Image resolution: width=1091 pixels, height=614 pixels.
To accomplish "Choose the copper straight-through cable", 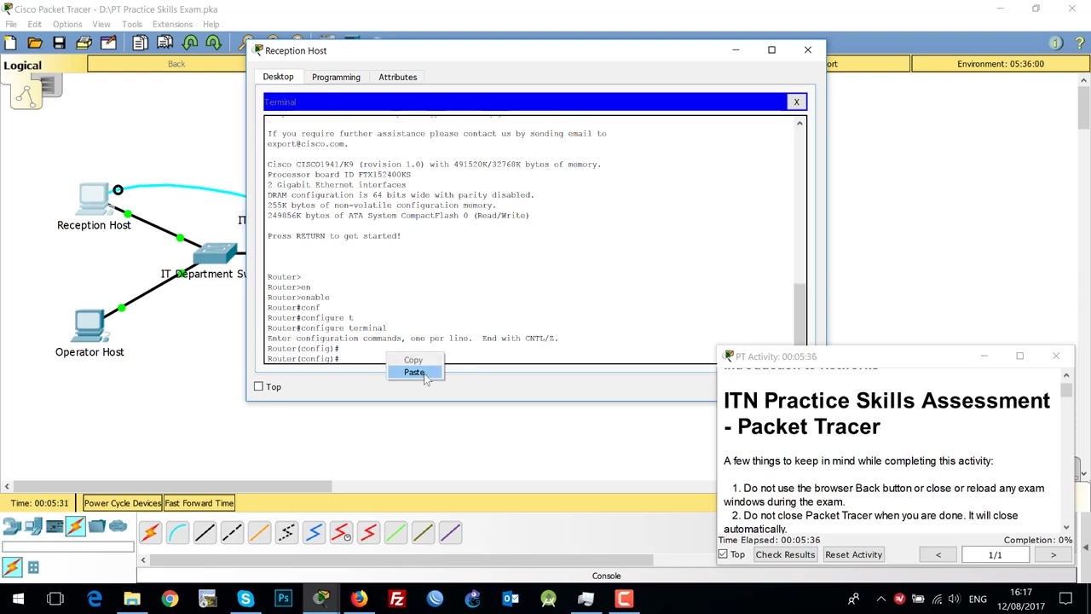I will coord(205,533).
